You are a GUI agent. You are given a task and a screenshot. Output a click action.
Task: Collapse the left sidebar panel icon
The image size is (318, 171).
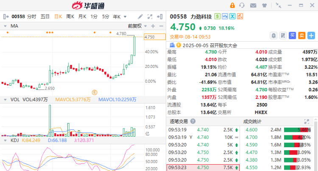click(x=6, y=17)
